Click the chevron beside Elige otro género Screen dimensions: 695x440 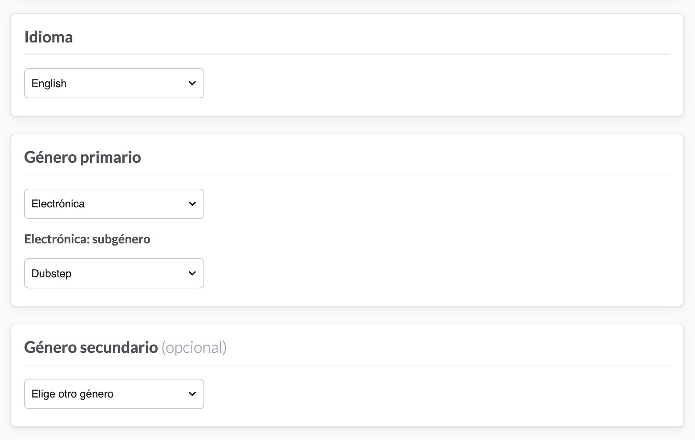192,394
